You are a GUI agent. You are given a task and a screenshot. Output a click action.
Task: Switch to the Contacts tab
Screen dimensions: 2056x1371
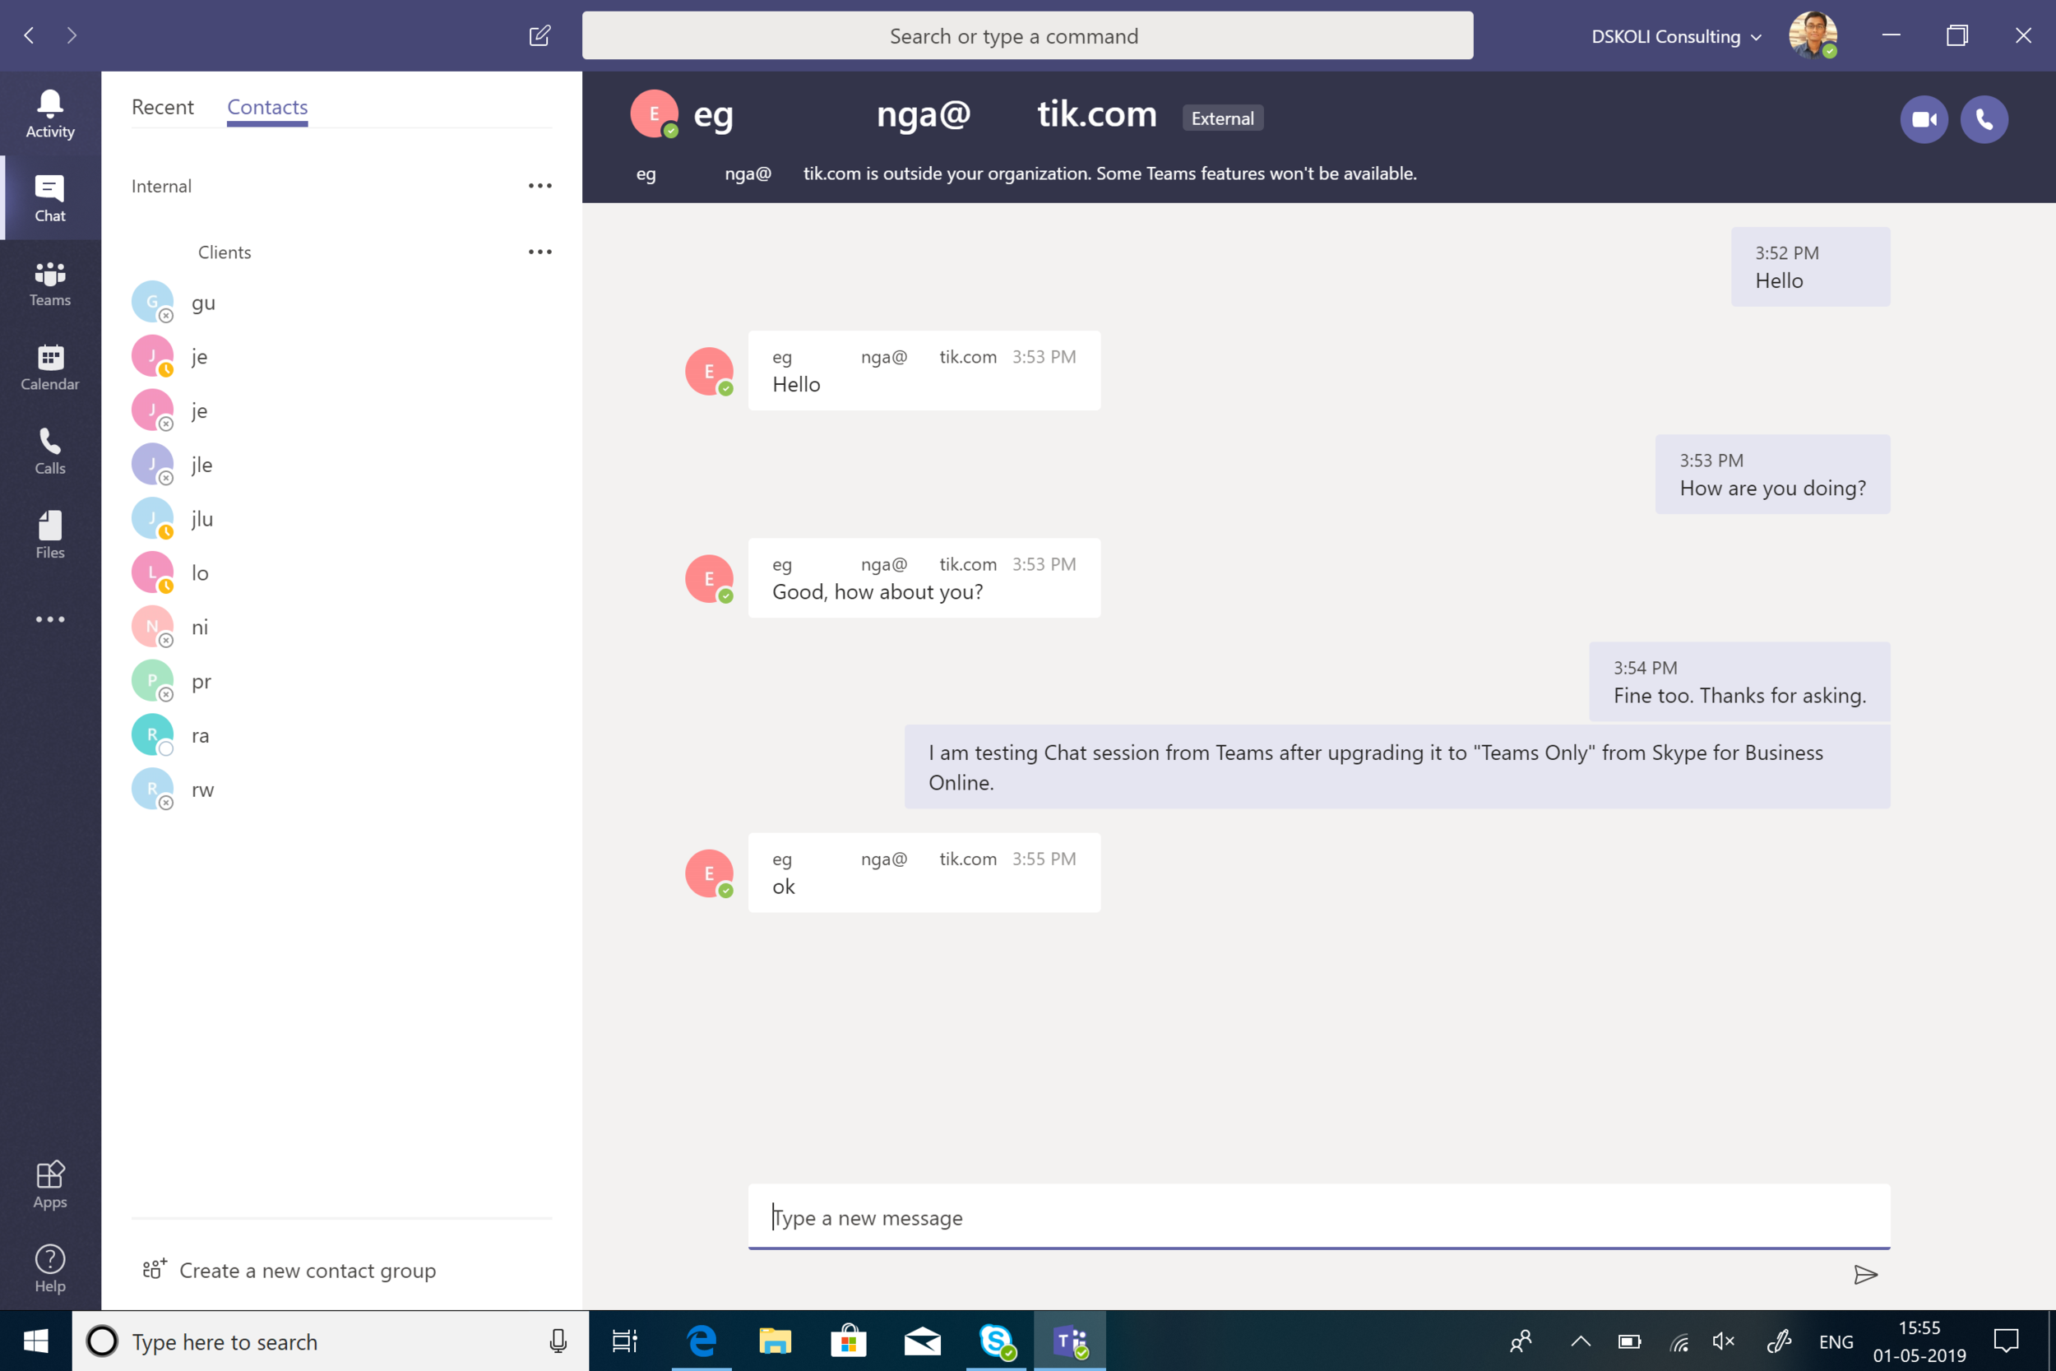(x=267, y=107)
